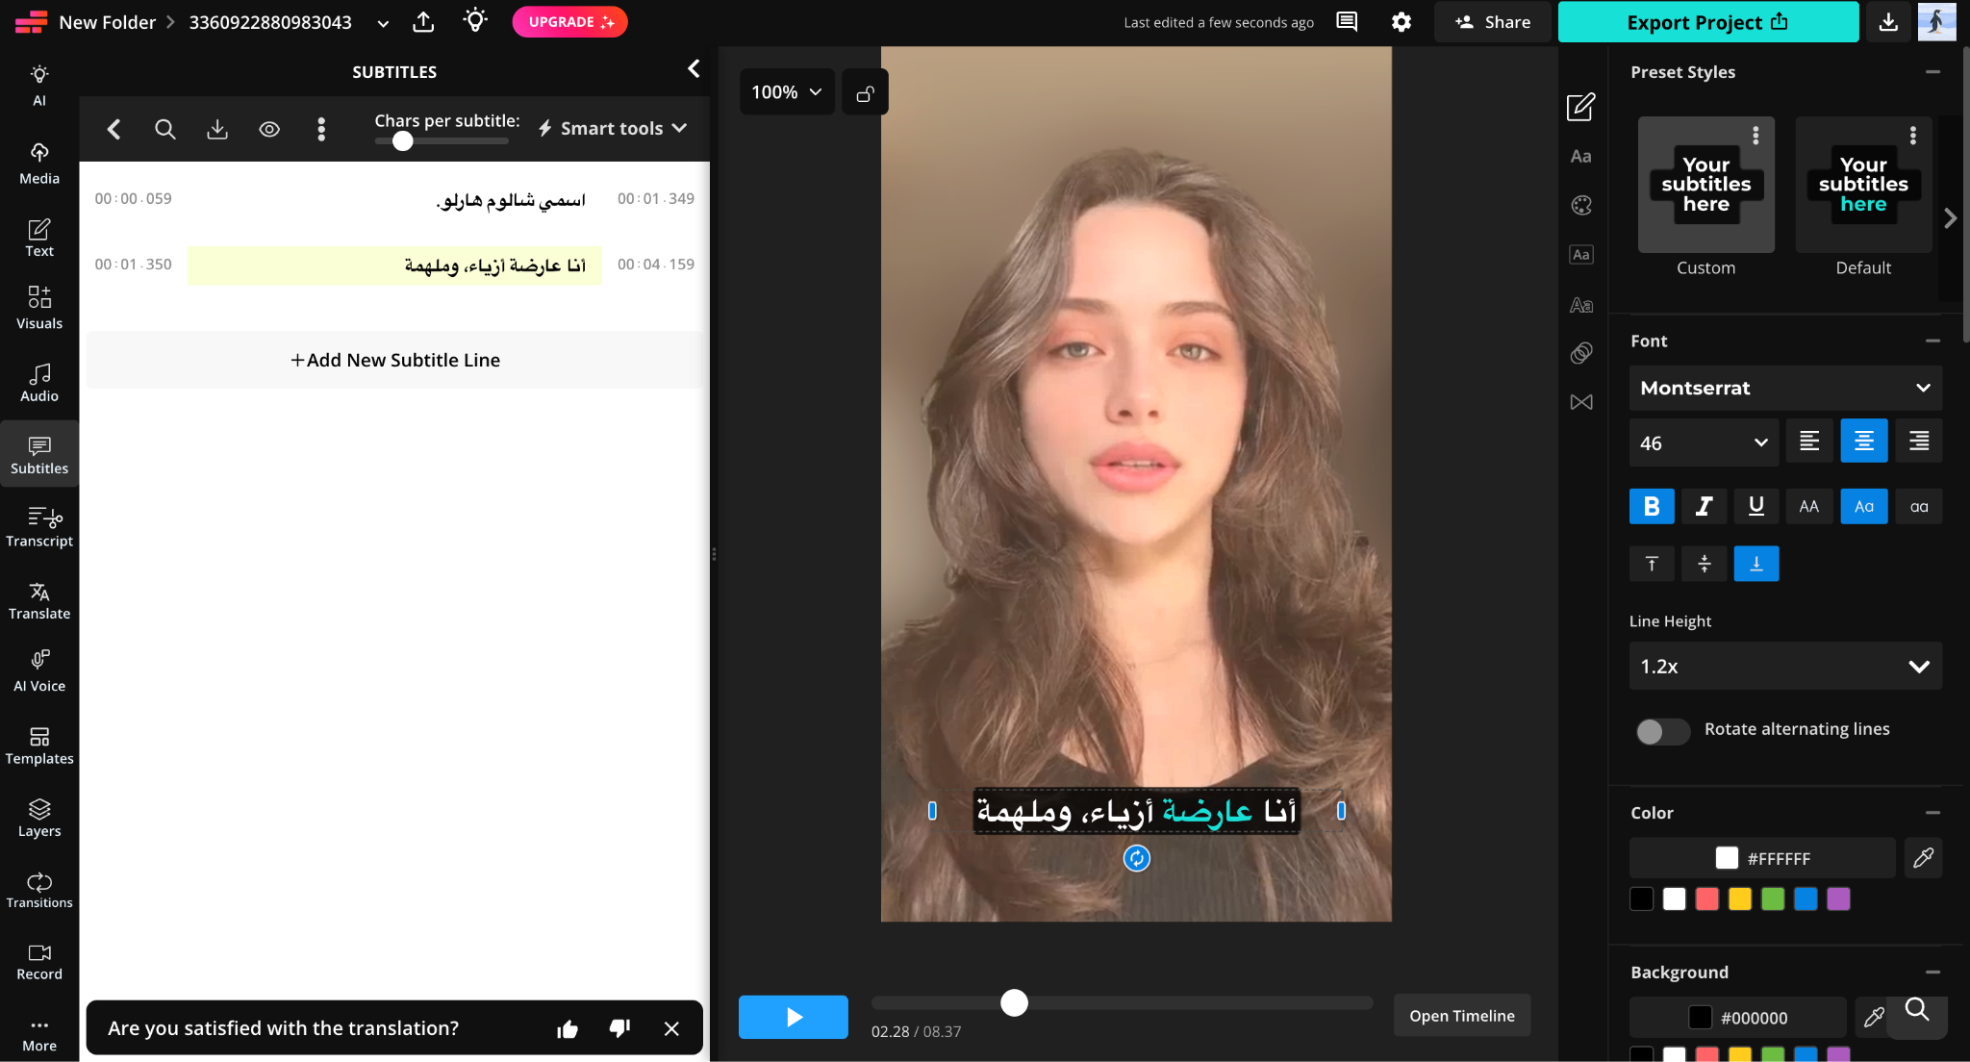The width and height of the screenshot is (1970, 1062).
Task: Open the Record sidebar panel
Action: click(39, 962)
